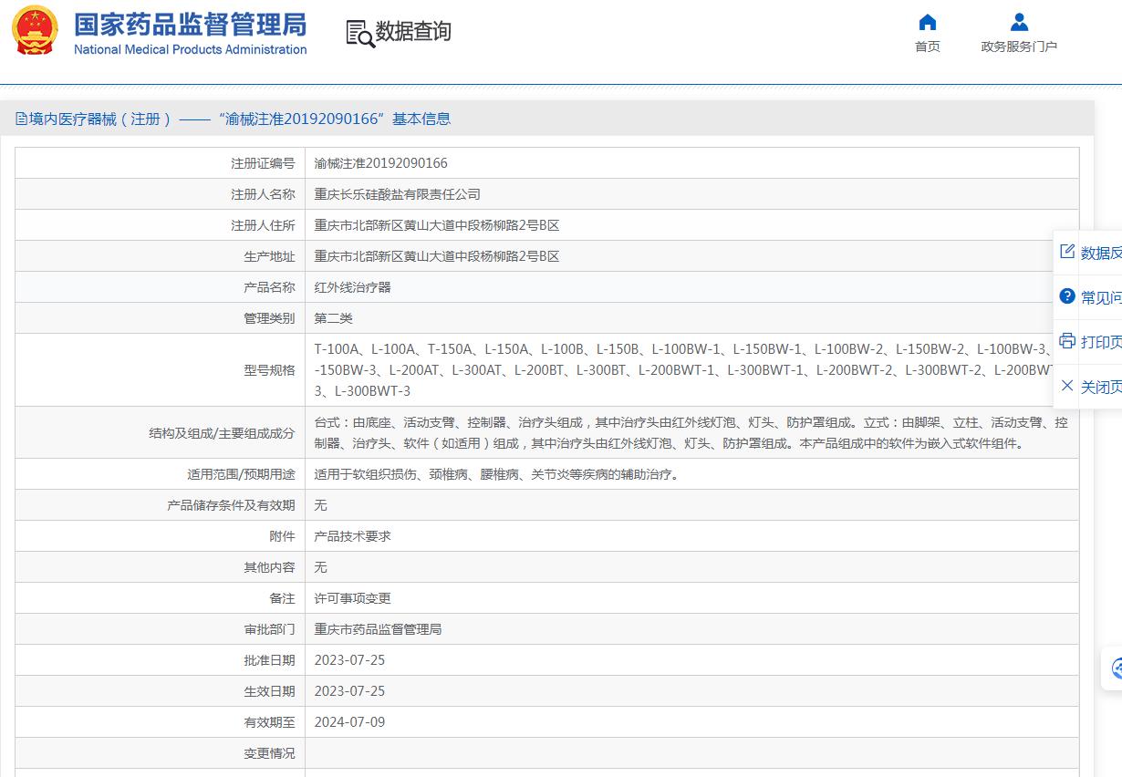This screenshot has width=1122, height=777.
Task: Click the 变更情况 label cell
Action: 160,753
